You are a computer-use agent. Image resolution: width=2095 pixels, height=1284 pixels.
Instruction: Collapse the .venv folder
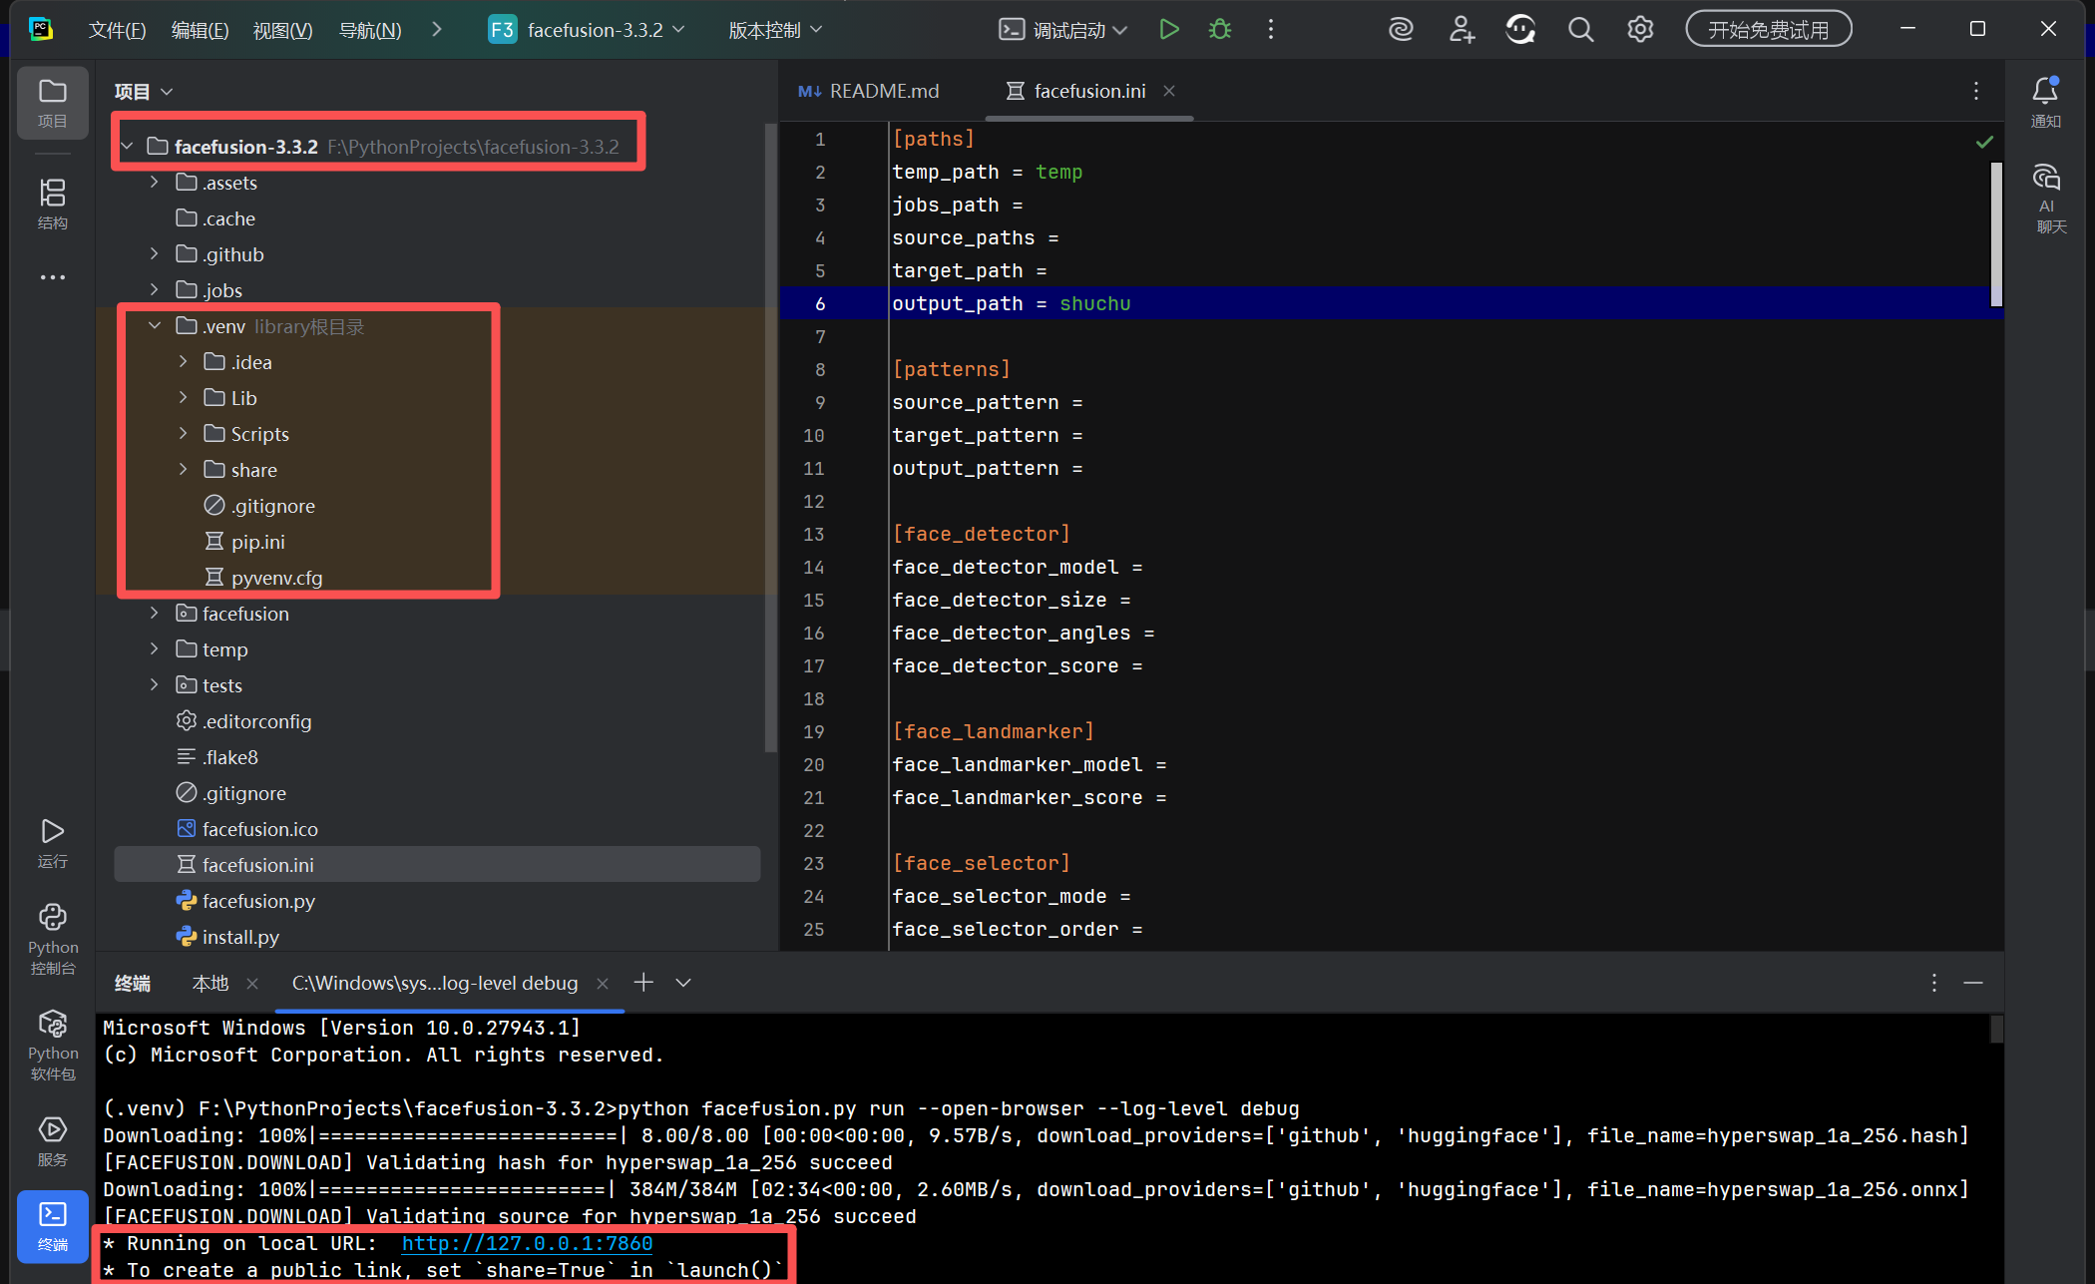coord(154,326)
